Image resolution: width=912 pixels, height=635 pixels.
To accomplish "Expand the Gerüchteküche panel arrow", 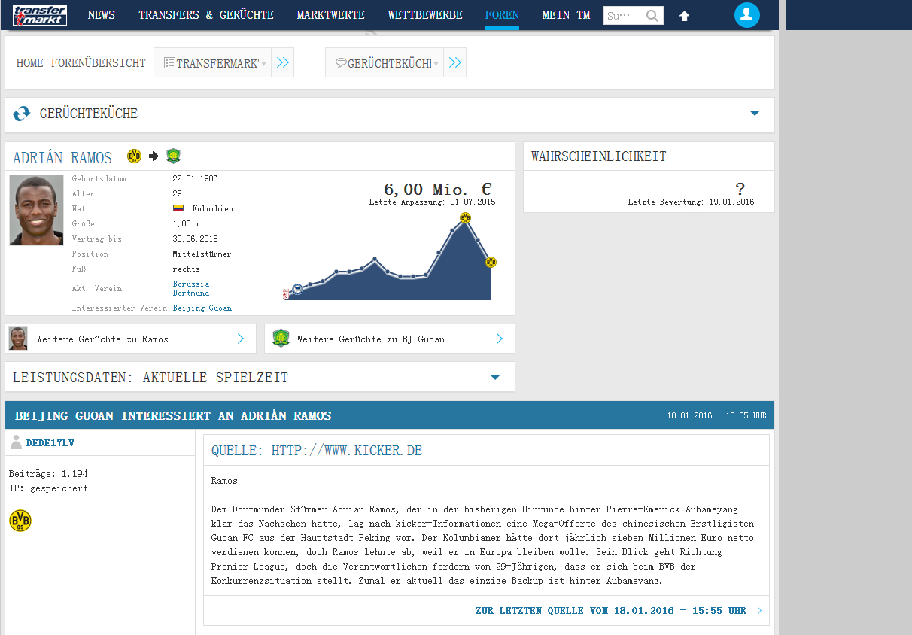I will (755, 114).
